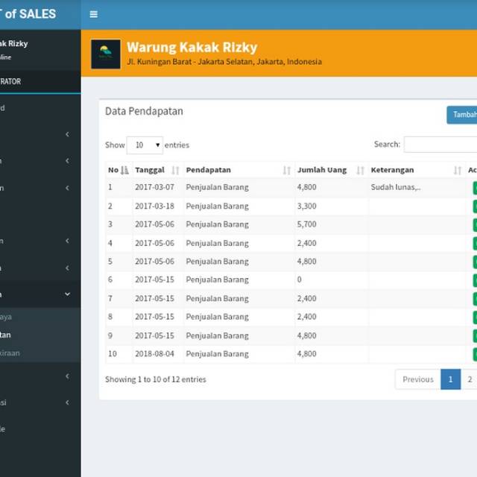Viewport: 477px width, 477px height.
Task: Go to page 2 in pagination
Action: tap(470, 379)
